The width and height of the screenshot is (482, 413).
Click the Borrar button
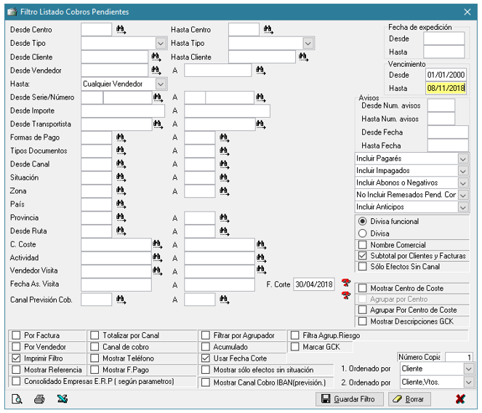coord(409,399)
